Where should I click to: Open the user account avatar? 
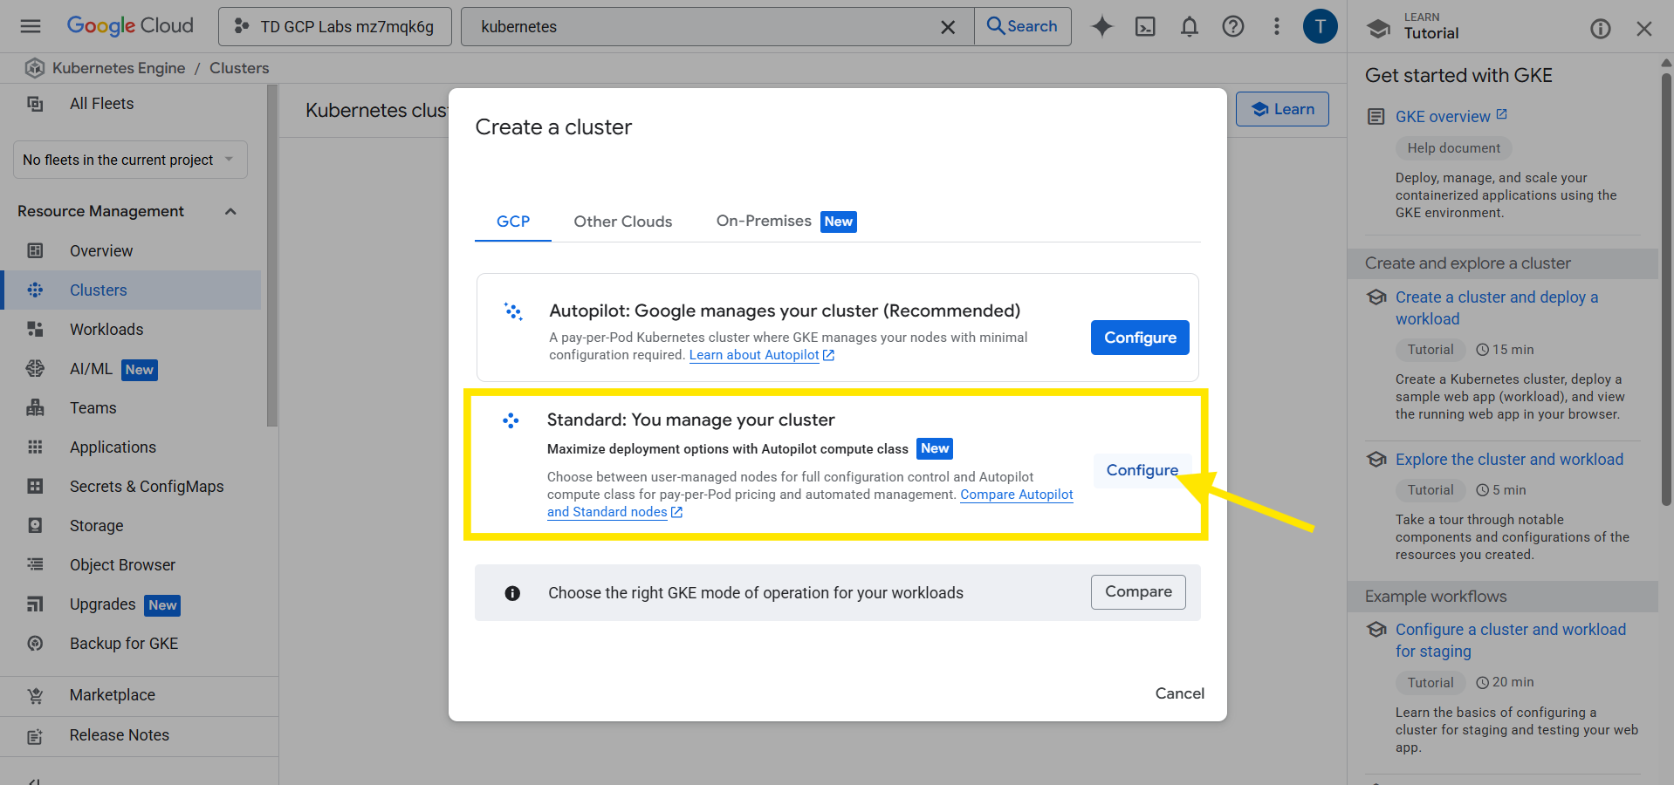tap(1320, 26)
